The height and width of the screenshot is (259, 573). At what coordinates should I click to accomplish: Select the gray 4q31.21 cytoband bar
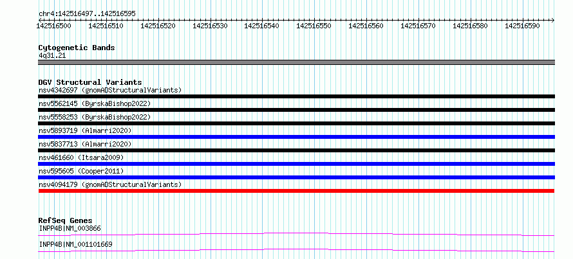click(297, 62)
